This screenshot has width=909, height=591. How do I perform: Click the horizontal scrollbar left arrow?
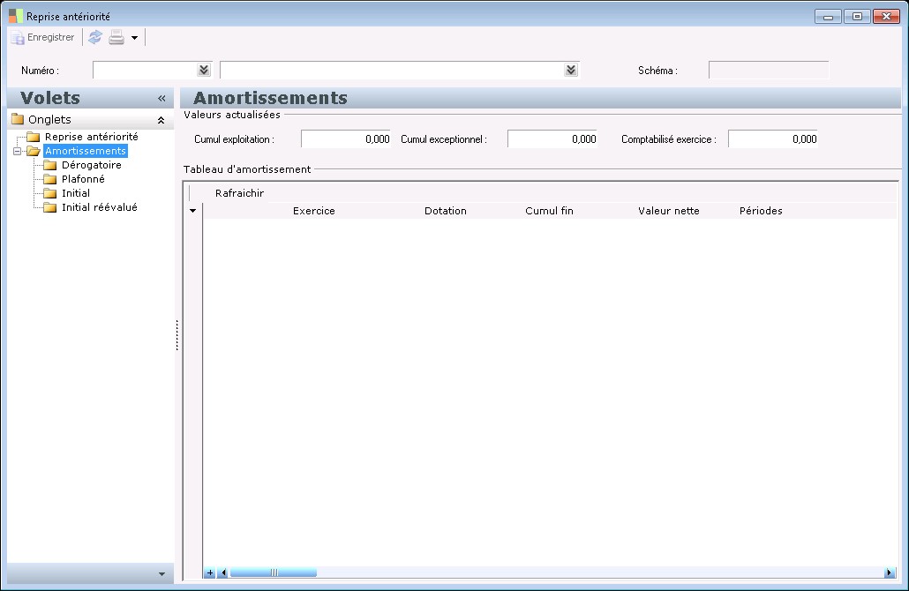pyautogui.click(x=223, y=573)
